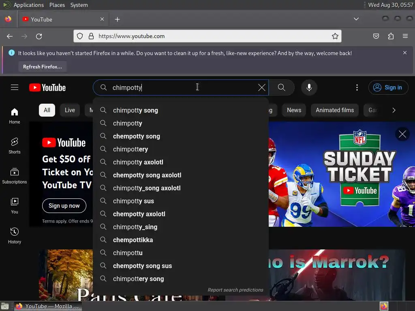Dismiss the Sunday Ticket promo banner
This screenshot has height=311, width=415.
[402, 134]
